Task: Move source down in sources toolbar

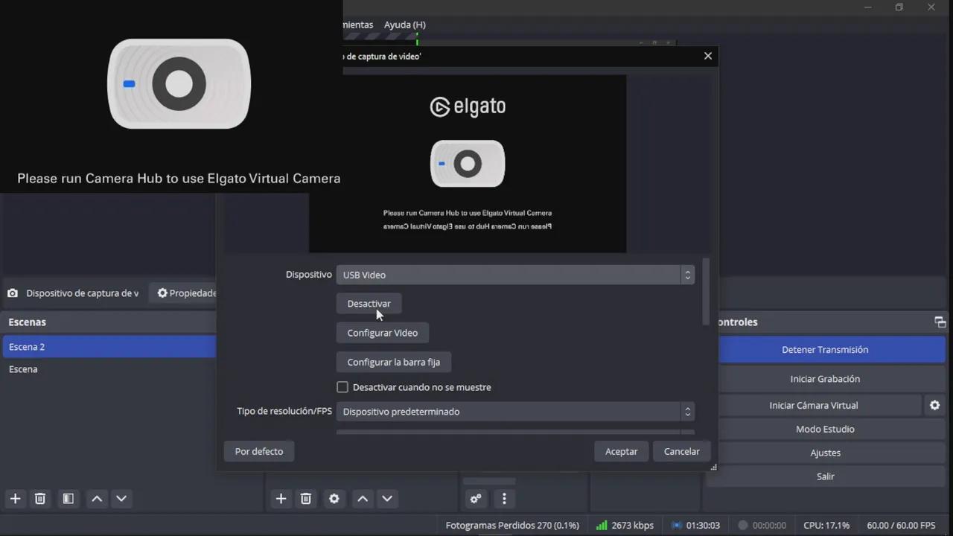Action: pyautogui.click(x=387, y=499)
